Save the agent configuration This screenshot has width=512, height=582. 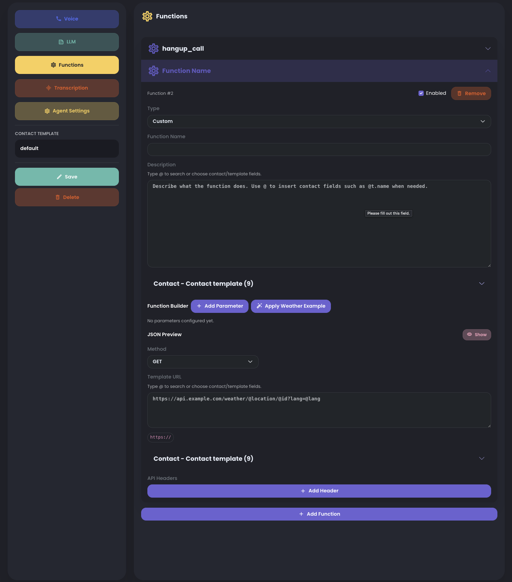pyautogui.click(x=67, y=177)
